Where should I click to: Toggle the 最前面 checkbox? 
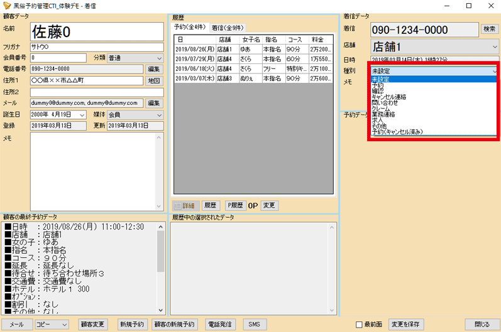[359, 324]
